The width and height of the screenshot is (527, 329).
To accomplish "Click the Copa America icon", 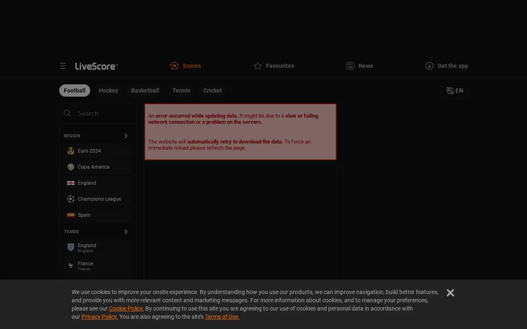I will coord(71,167).
